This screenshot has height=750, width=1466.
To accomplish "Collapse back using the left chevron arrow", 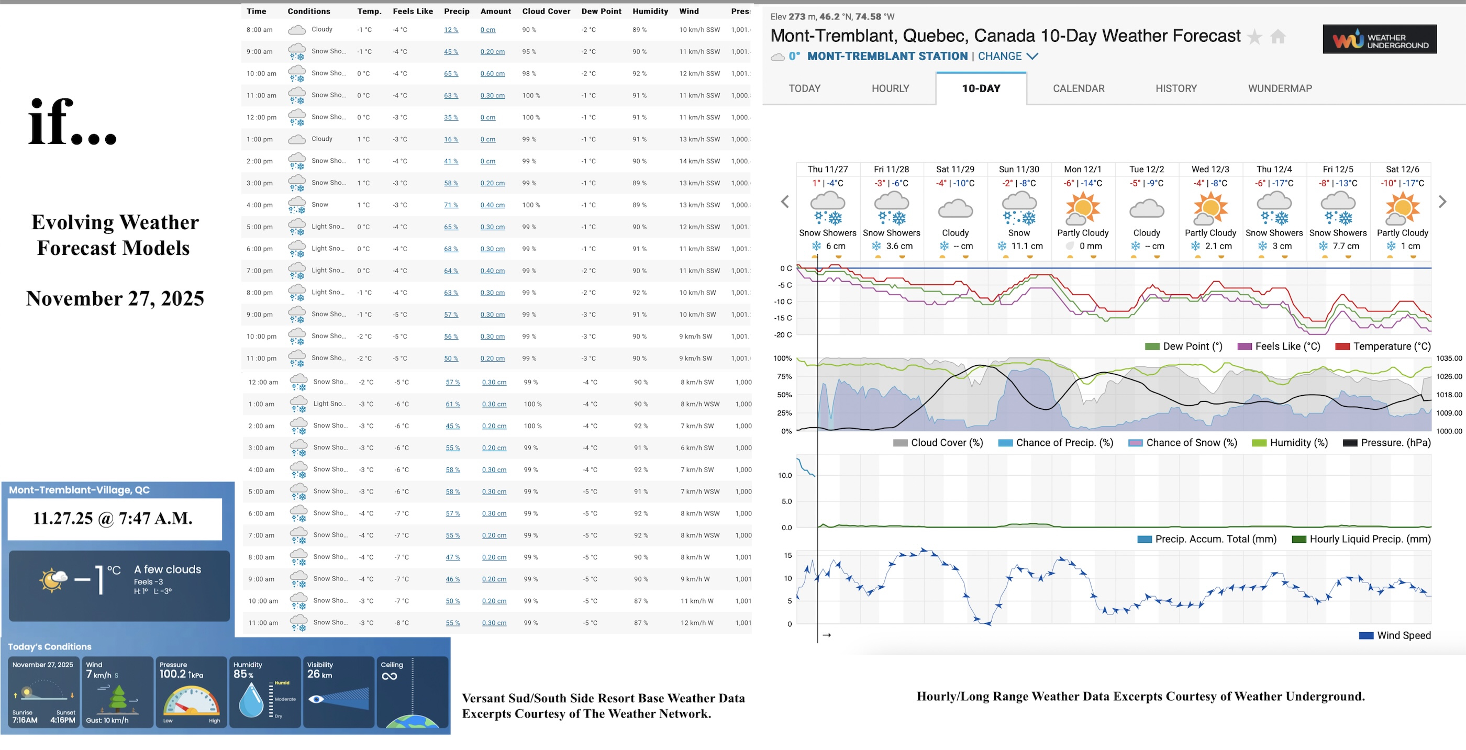I will (x=784, y=202).
